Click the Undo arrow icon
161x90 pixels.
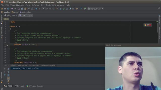[12, 9]
